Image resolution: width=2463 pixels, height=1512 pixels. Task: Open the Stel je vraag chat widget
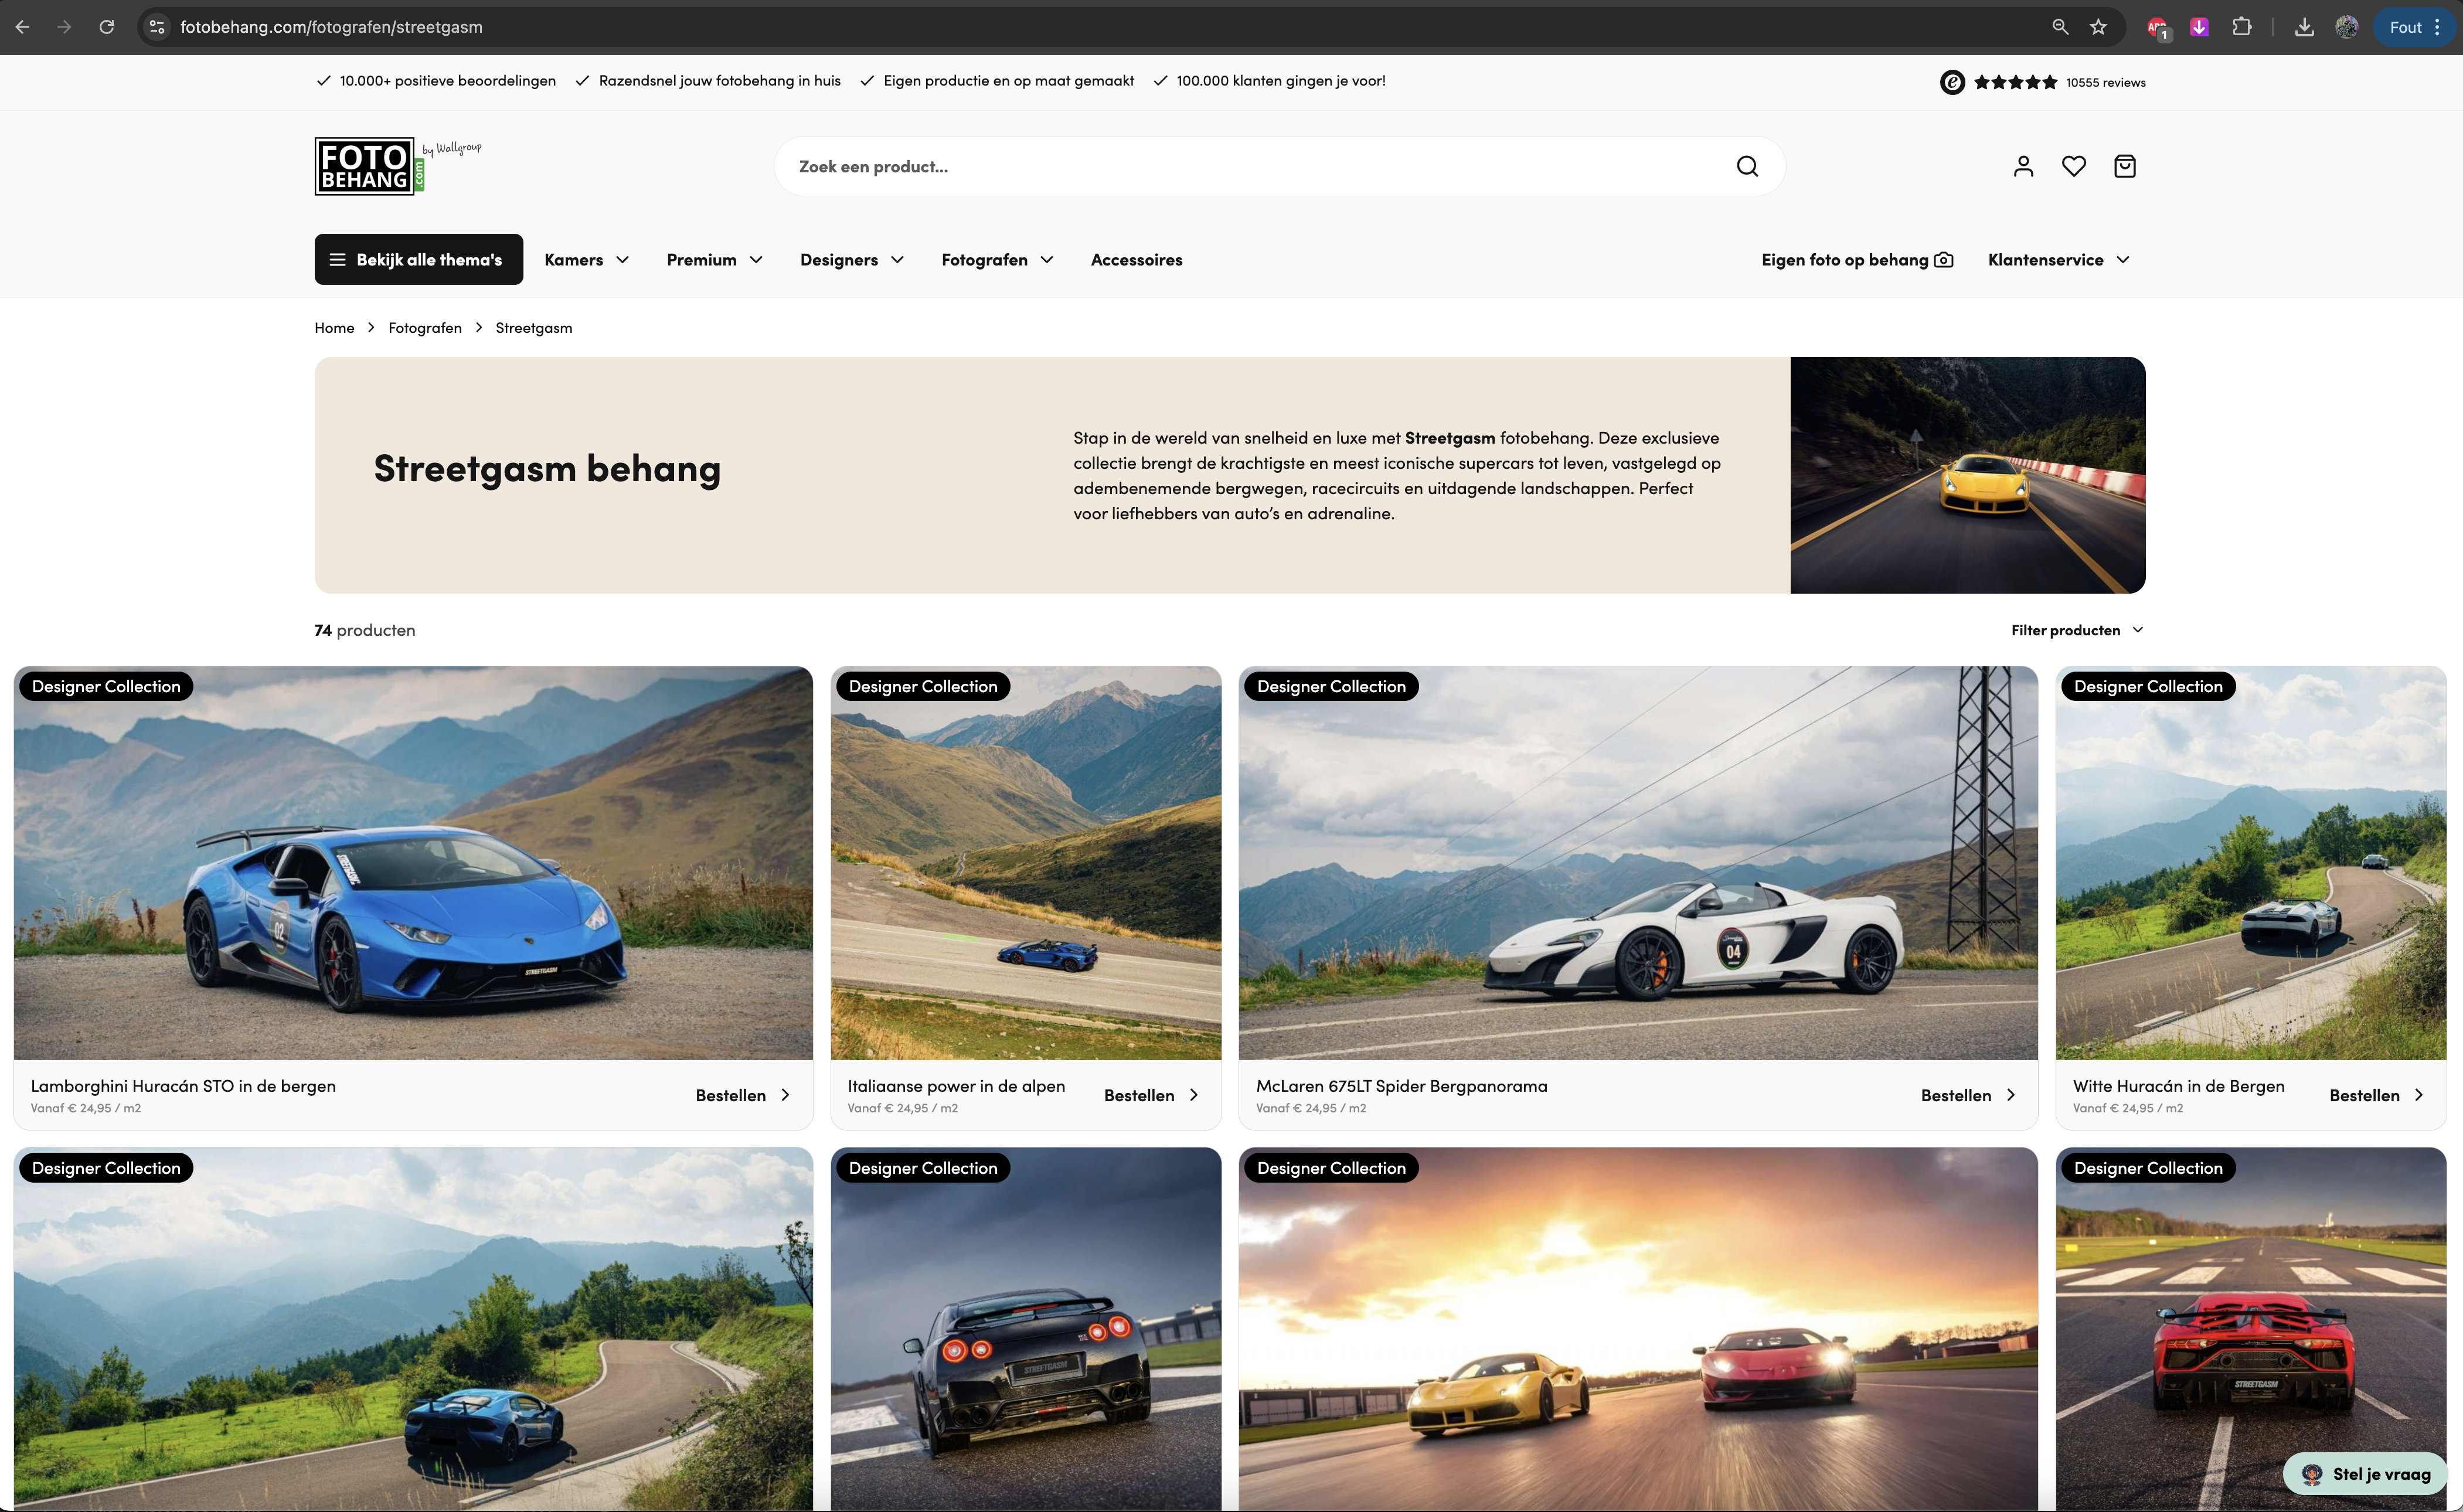pyautogui.click(x=2365, y=1473)
